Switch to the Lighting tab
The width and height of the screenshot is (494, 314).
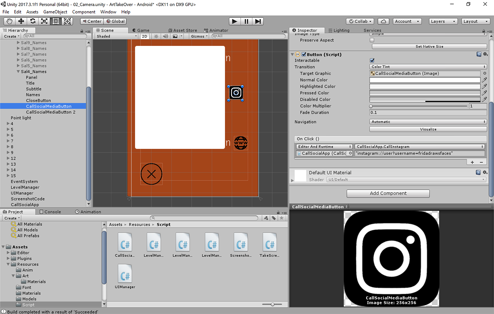click(x=338, y=30)
